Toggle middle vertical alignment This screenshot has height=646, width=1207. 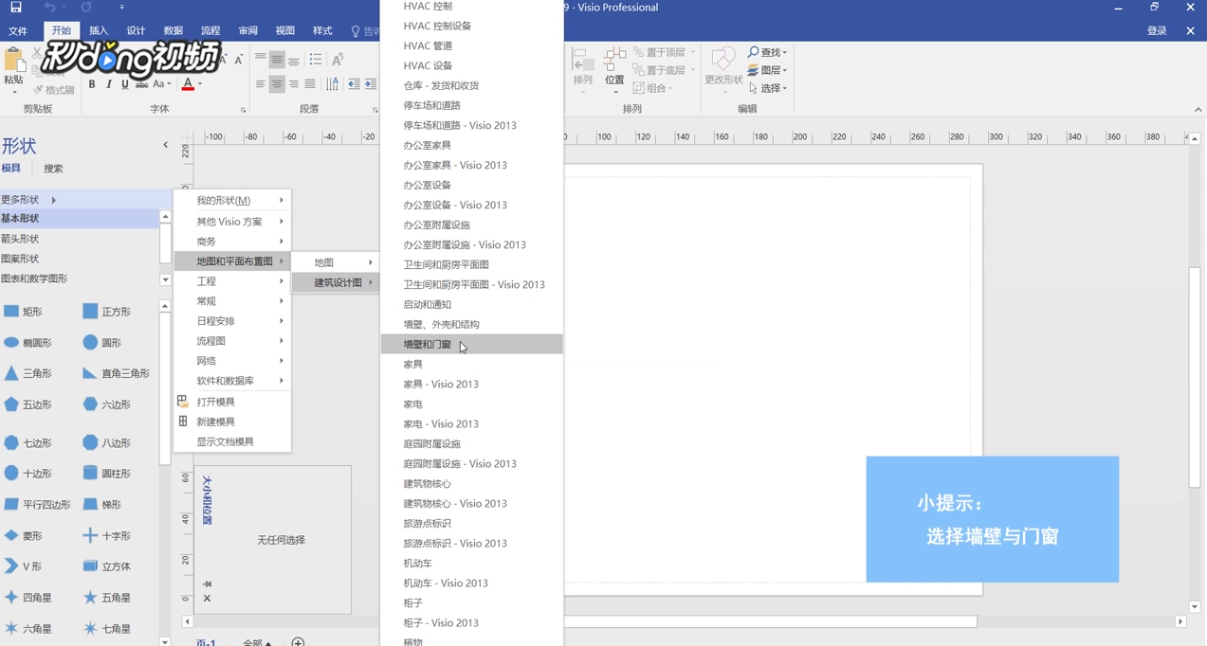point(277,60)
